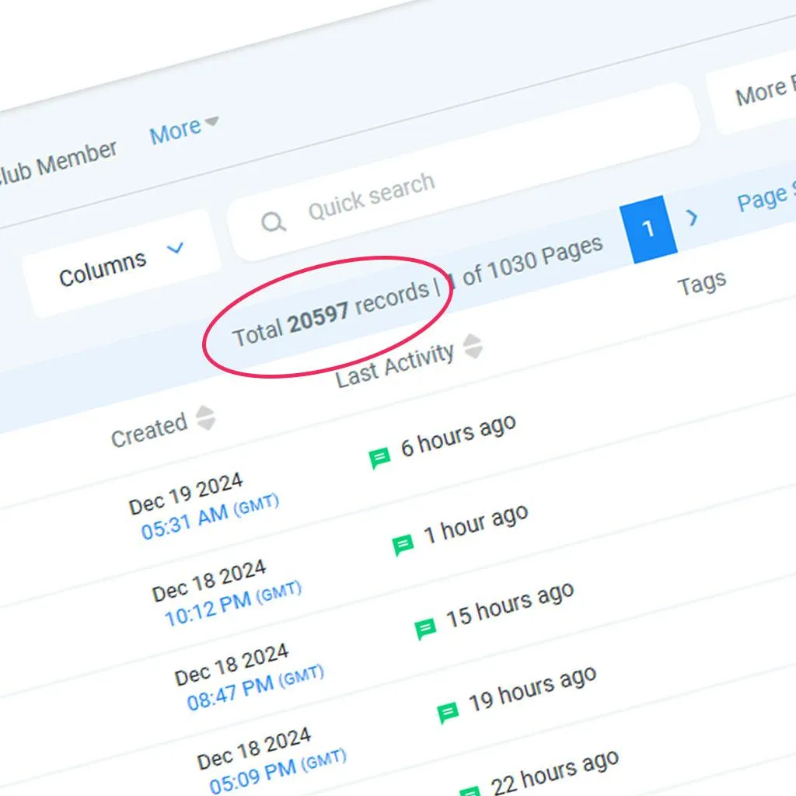Click the 'Total 20597 records' text
This screenshot has width=796, height=796.
(x=330, y=315)
